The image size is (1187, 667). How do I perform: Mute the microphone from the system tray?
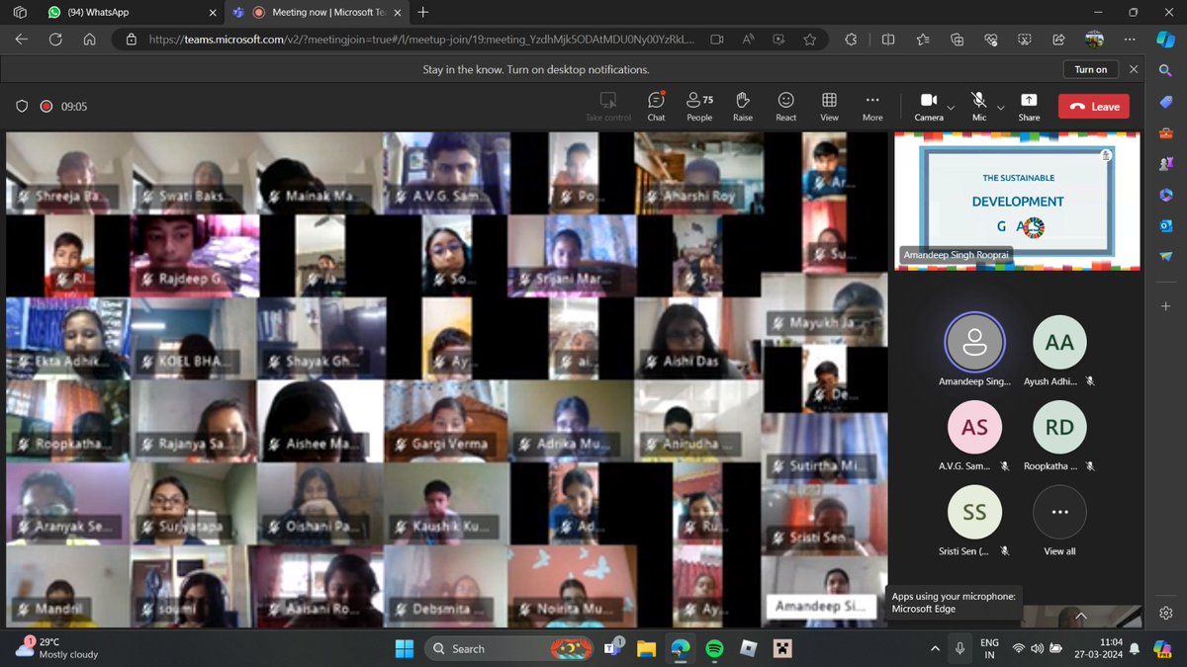(959, 648)
